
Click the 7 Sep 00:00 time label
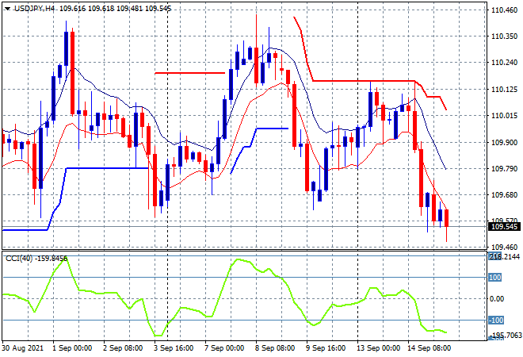click(224, 348)
